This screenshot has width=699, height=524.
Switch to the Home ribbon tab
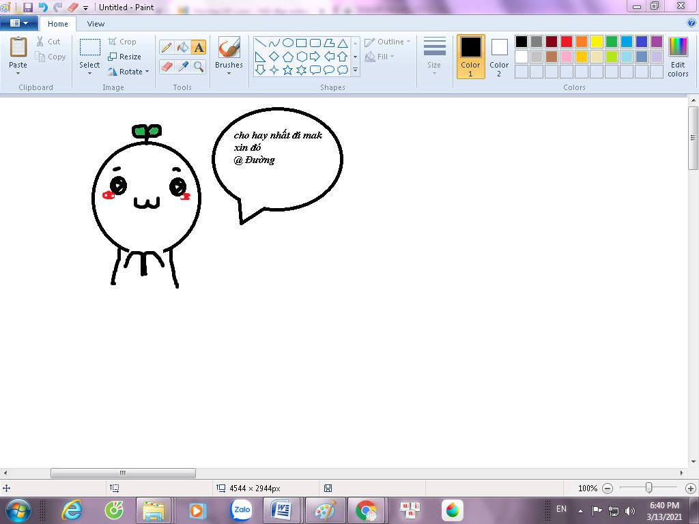(58, 24)
